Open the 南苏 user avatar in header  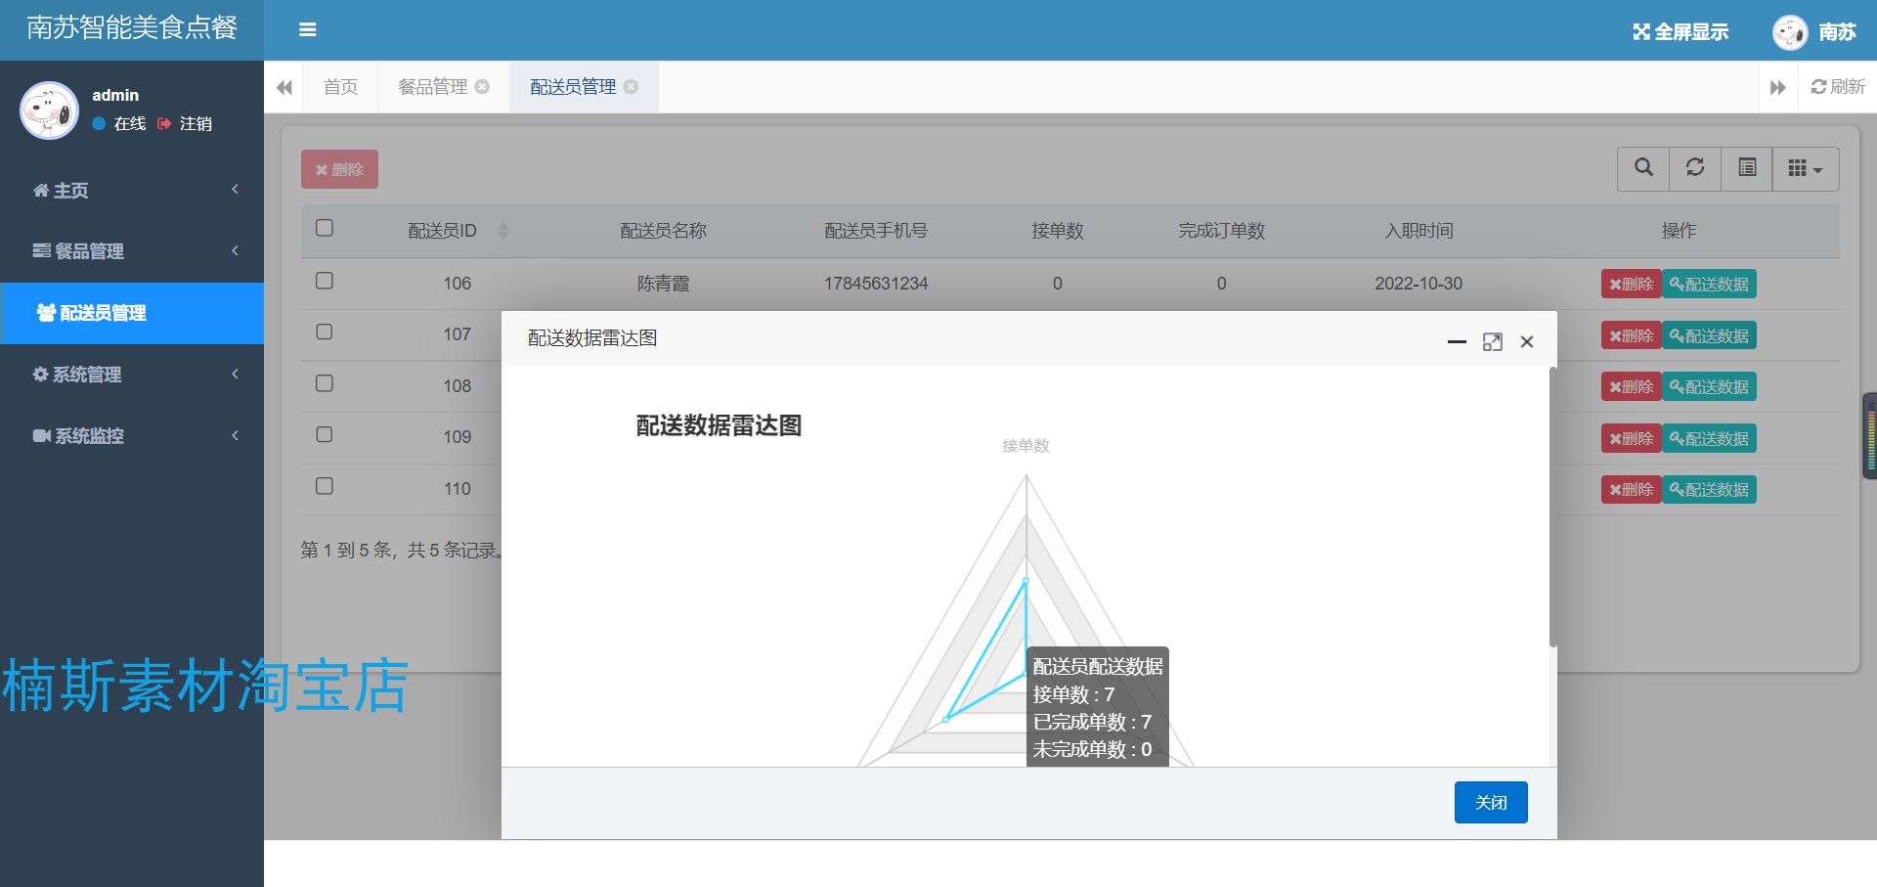pos(1790,32)
